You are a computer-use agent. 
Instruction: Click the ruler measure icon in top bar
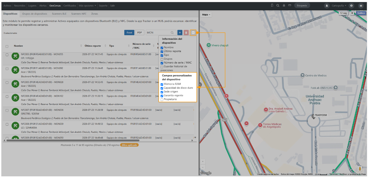click(290, 5)
